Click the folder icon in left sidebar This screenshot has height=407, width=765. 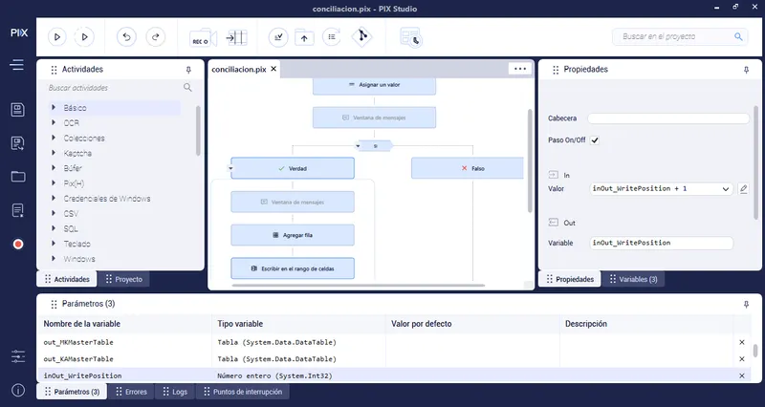coord(18,177)
